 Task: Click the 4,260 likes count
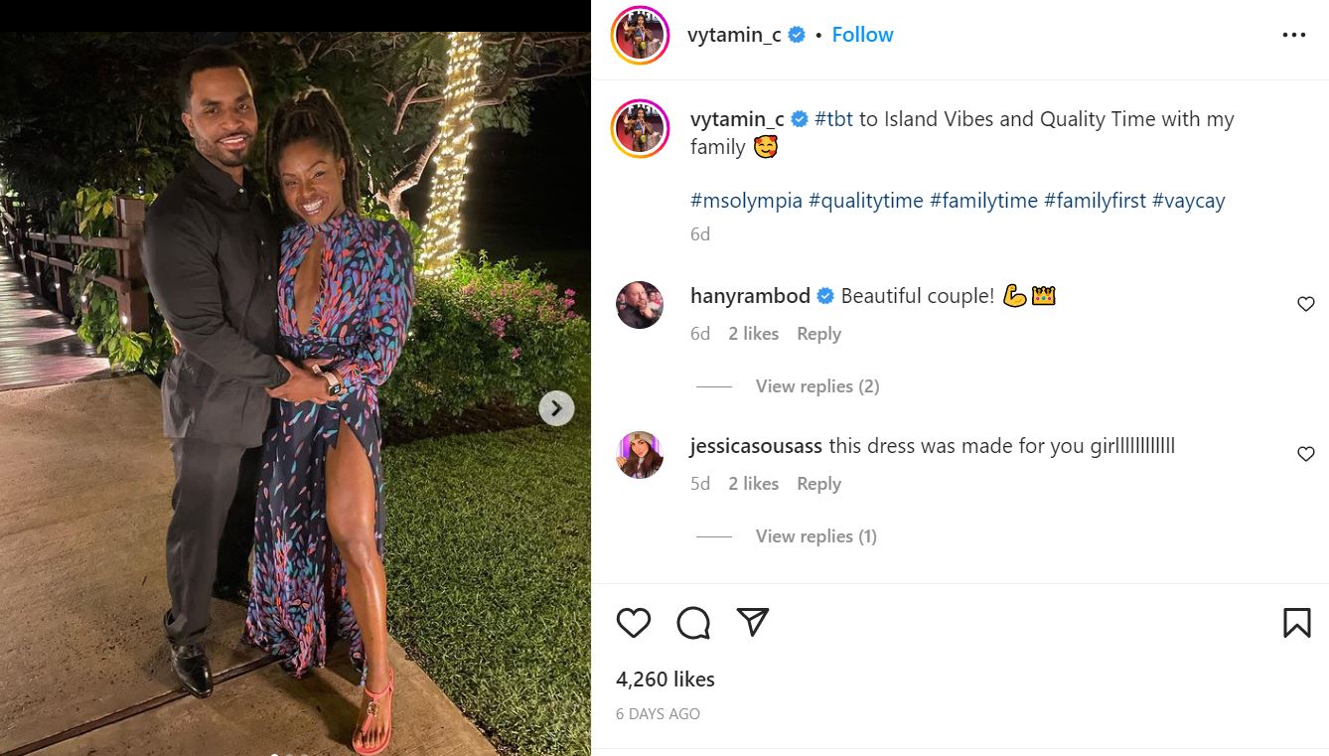(x=663, y=679)
